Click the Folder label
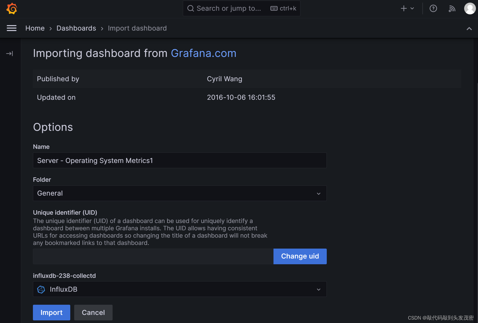478x323 pixels. [42, 180]
